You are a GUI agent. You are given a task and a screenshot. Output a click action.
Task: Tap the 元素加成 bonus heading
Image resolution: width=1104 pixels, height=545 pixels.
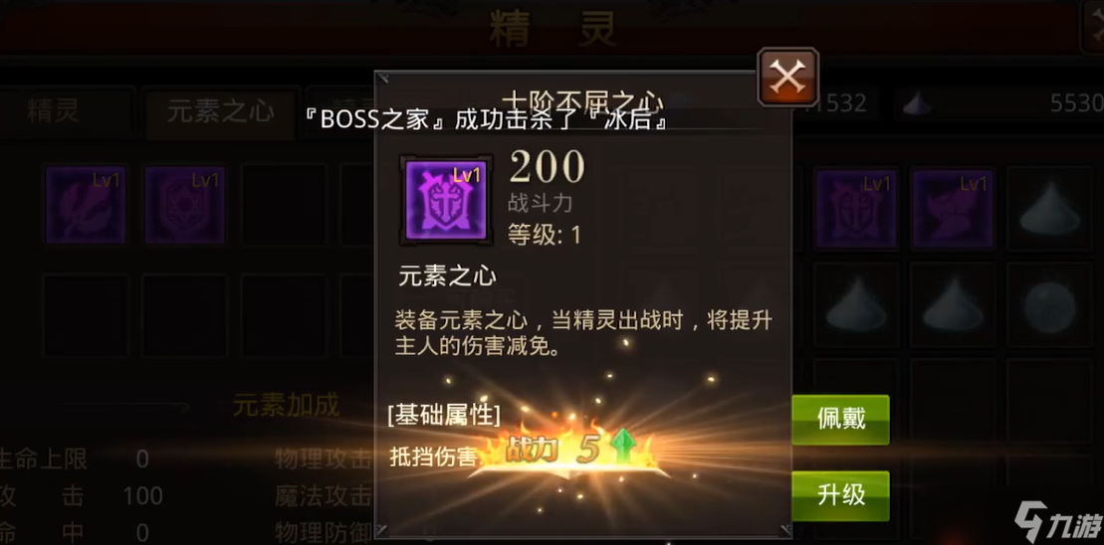tap(286, 405)
